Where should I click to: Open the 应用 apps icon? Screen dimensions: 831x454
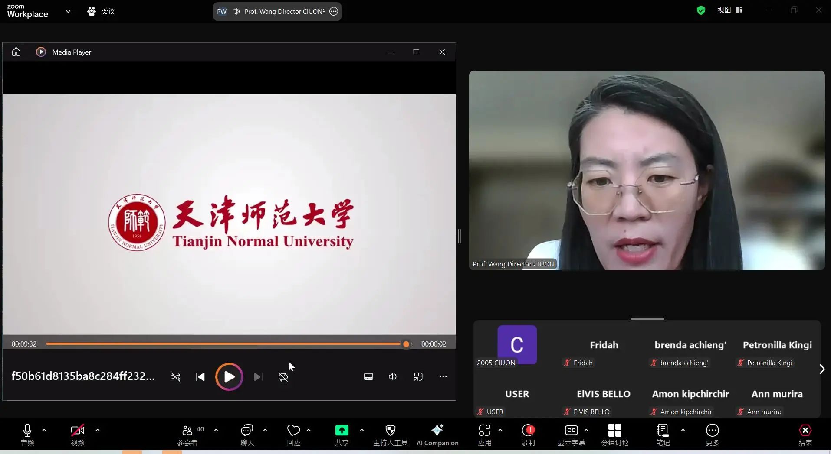pyautogui.click(x=485, y=435)
